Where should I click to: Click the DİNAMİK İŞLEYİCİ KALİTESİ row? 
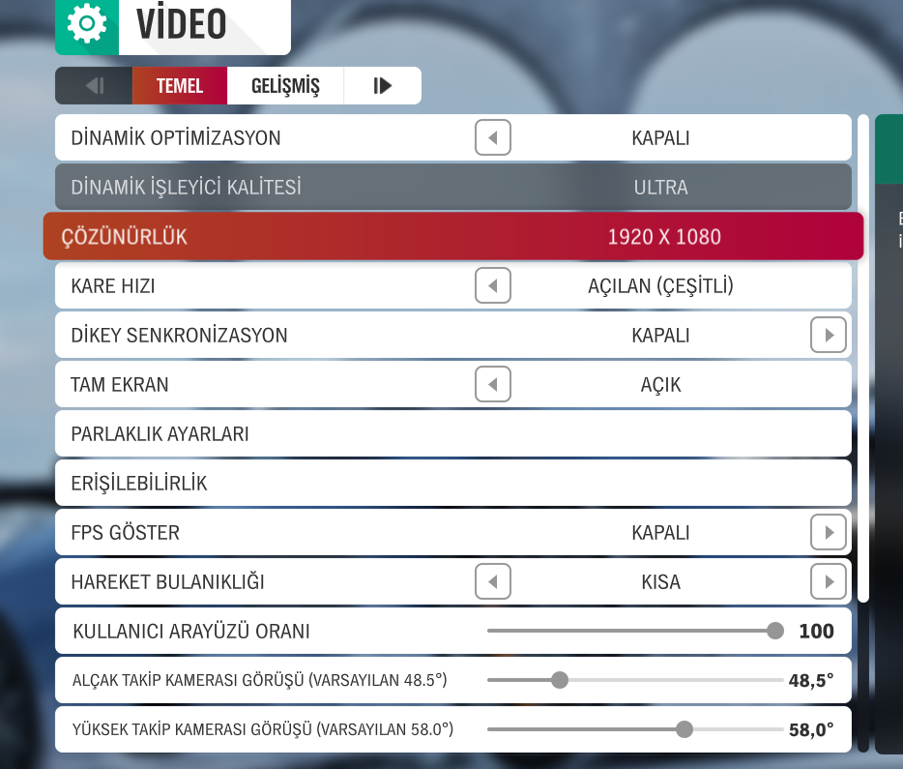(453, 187)
